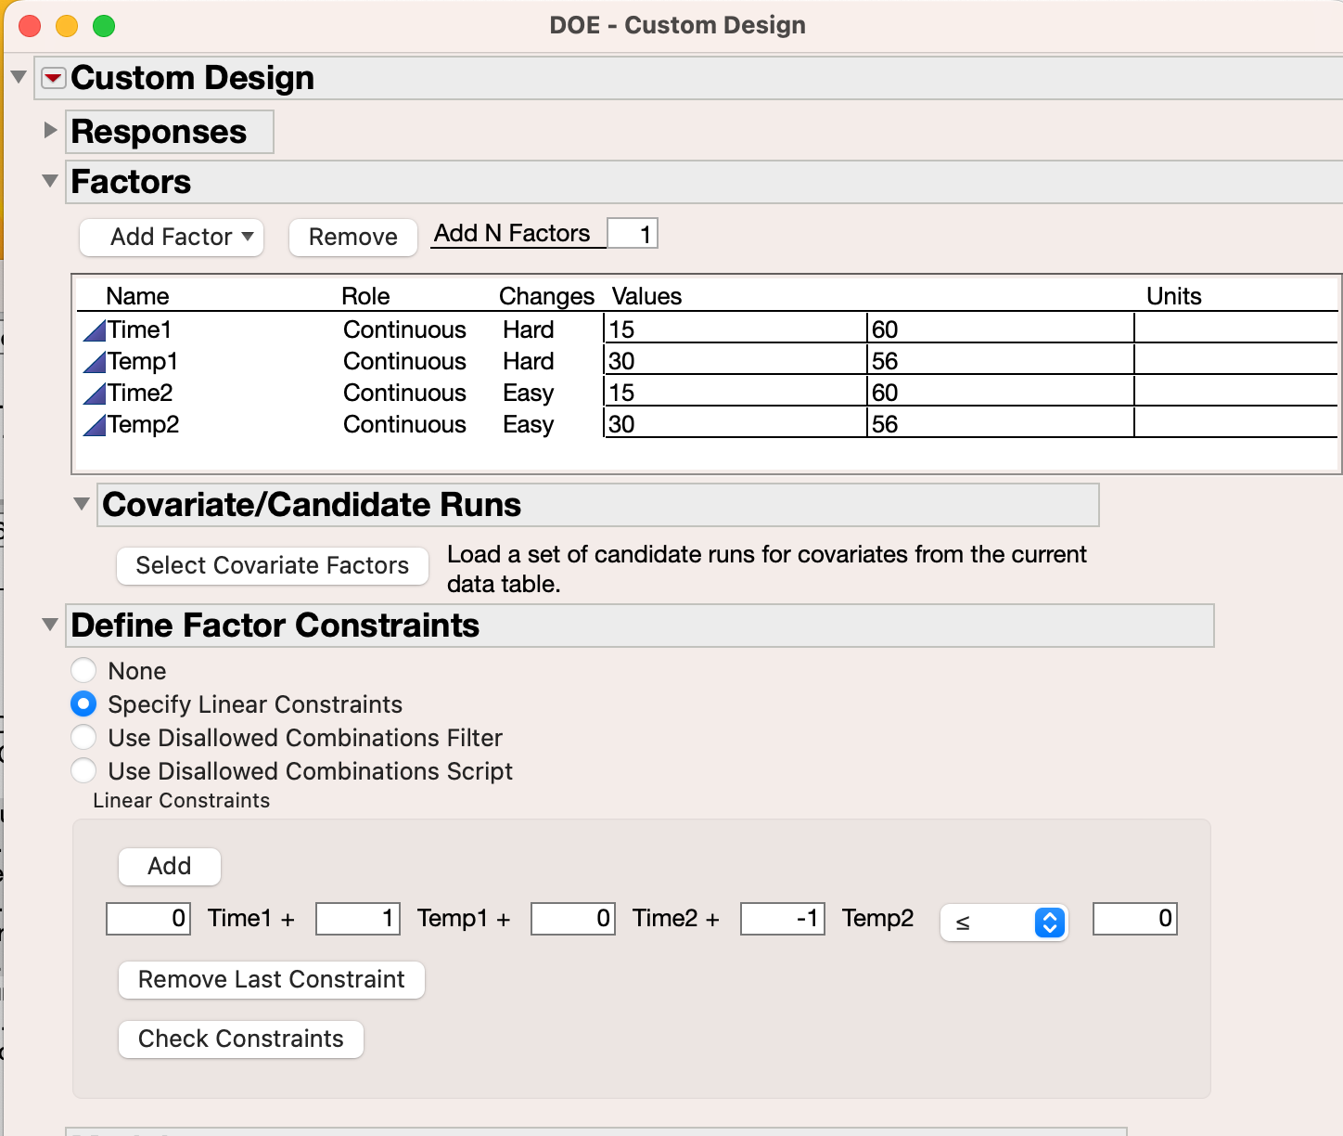
Task: Open the Add Factor dropdown
Action: click(172, 237)
